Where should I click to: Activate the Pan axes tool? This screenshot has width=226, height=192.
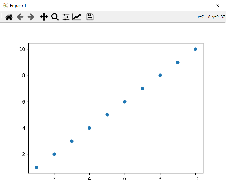click(x=44, y=17)
